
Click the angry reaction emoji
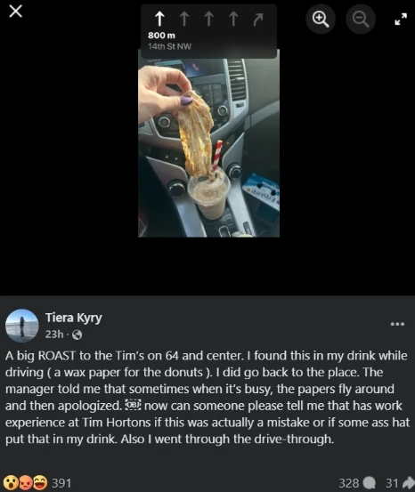click(25, 482)
